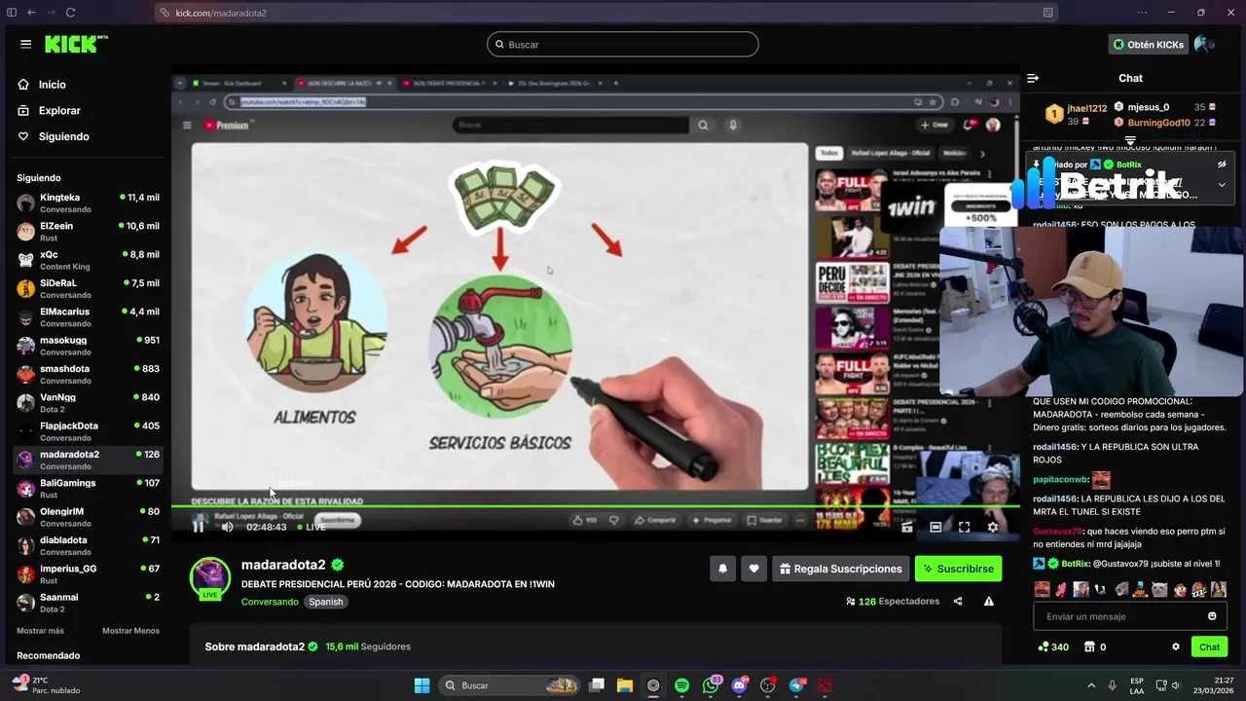Select the monkey chat emote

click(x=1179, y=589)
